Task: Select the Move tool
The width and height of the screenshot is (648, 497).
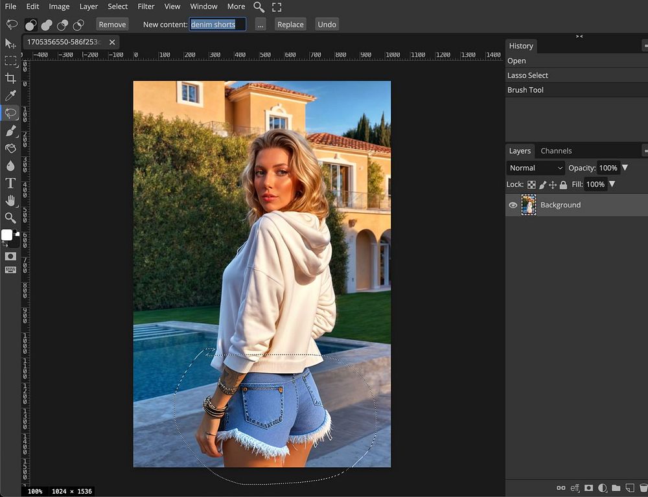Action: (x=10, y=43)
